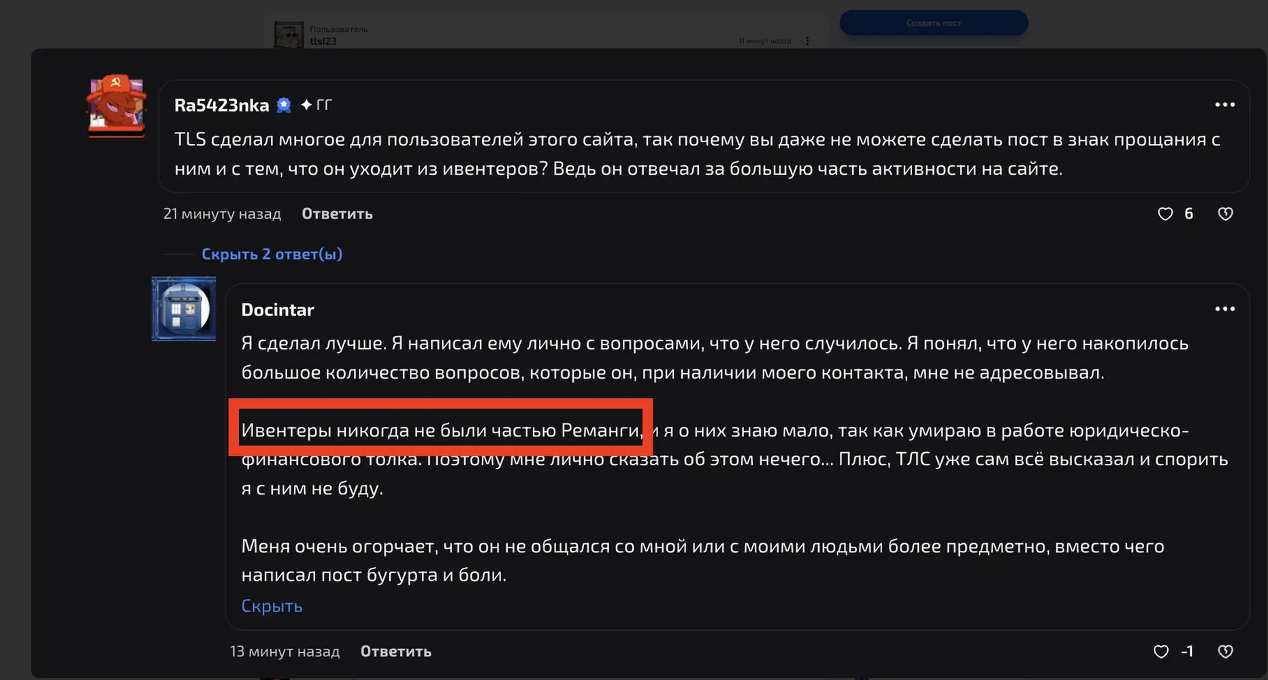Like Docintar's reply with the heart icon
The image size is (1268, 680).
(x=1161, y=651)
